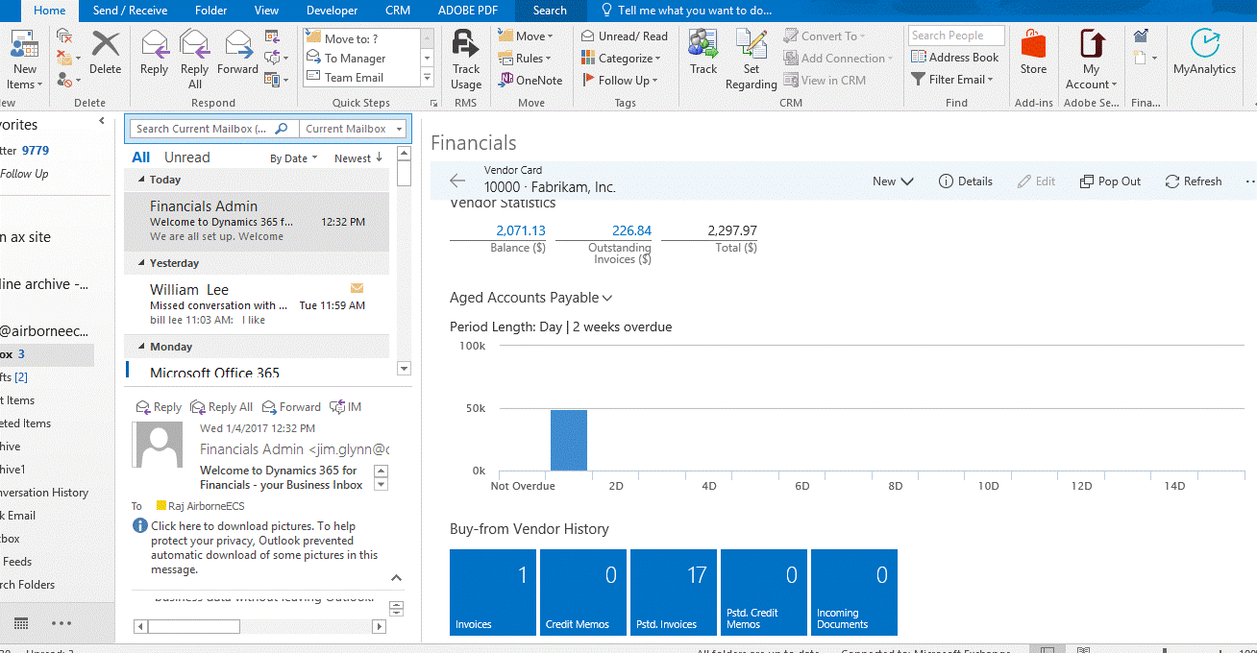Screen dimensions: 1257x653
Task: Select Conversation History folder
Action: (44, 493)
